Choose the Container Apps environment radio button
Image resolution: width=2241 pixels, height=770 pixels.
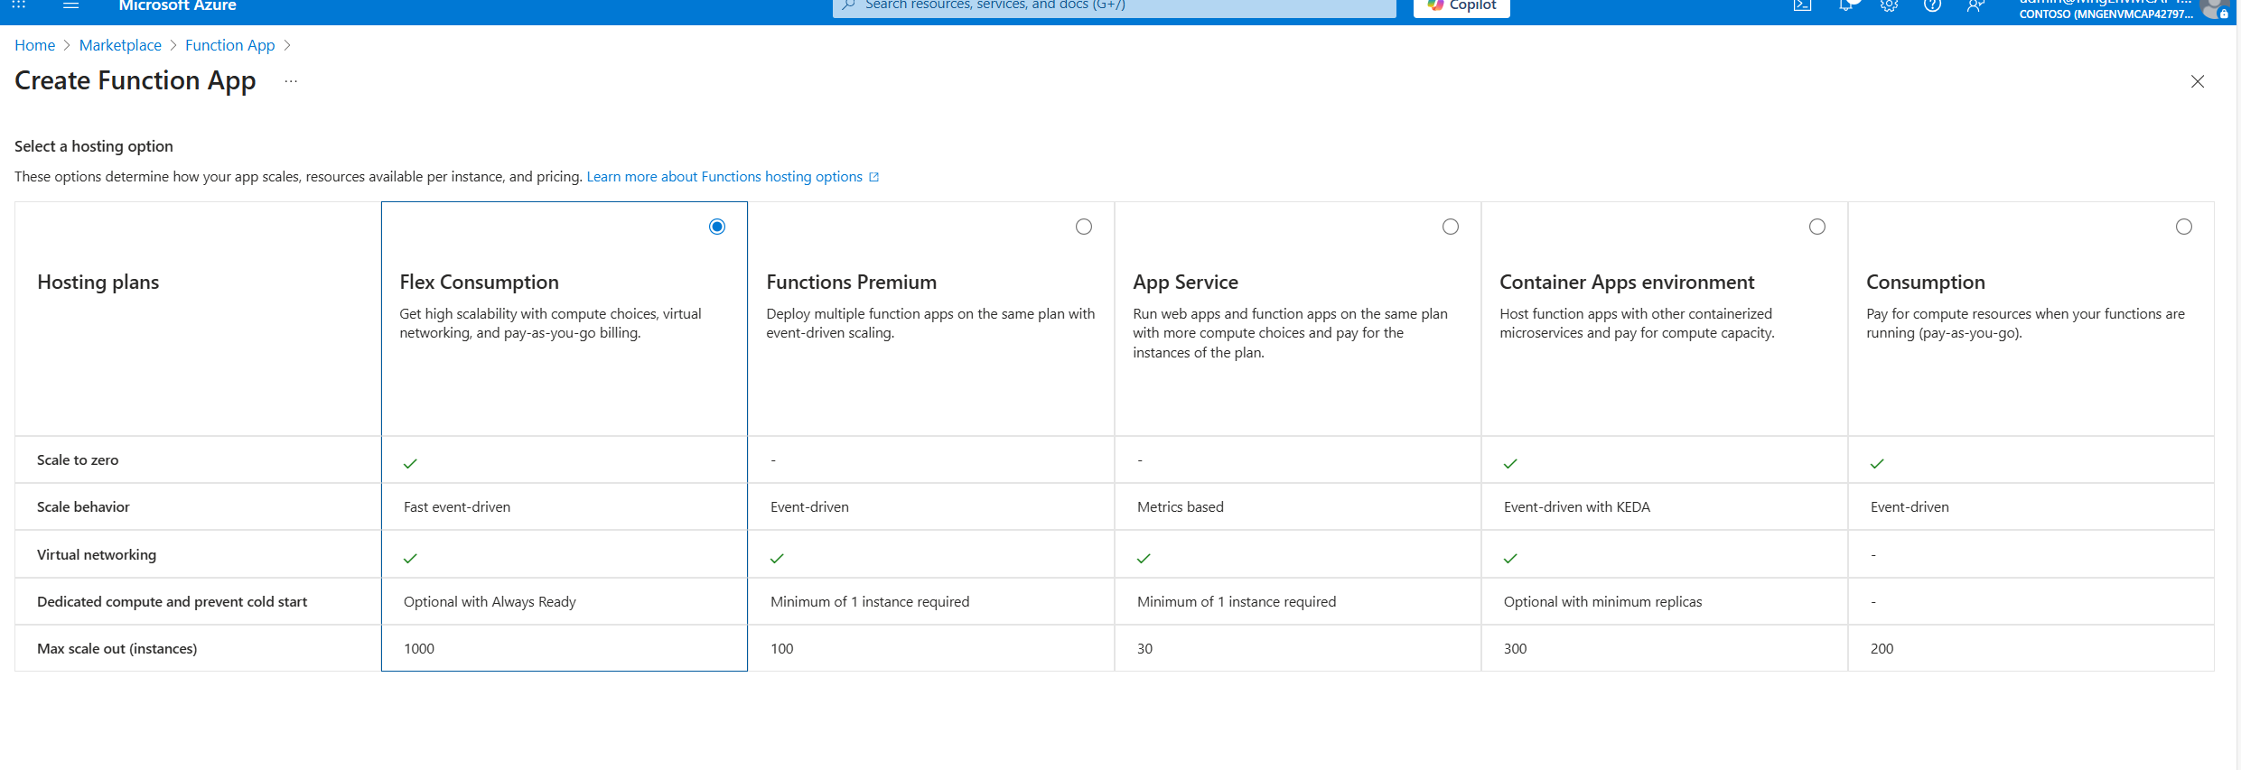[x=1817, y=227]
